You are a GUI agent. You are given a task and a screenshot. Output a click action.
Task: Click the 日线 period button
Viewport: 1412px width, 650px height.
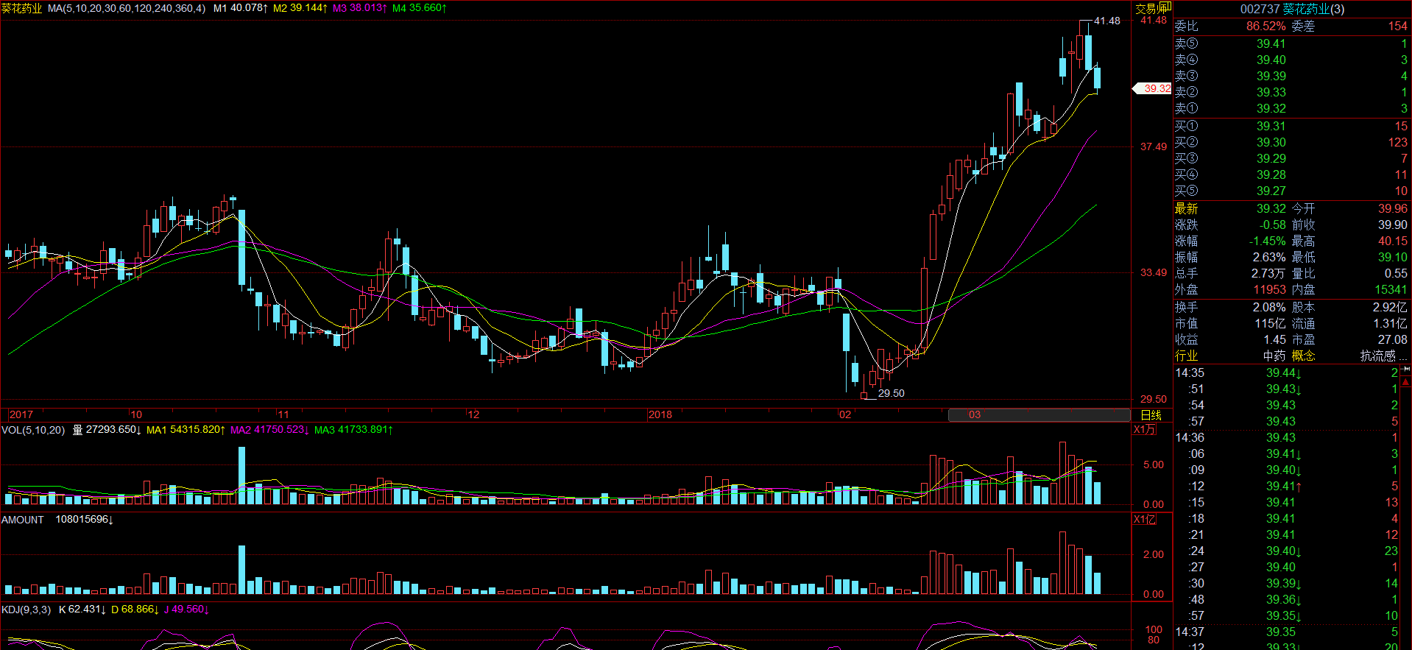(1151, 415)
